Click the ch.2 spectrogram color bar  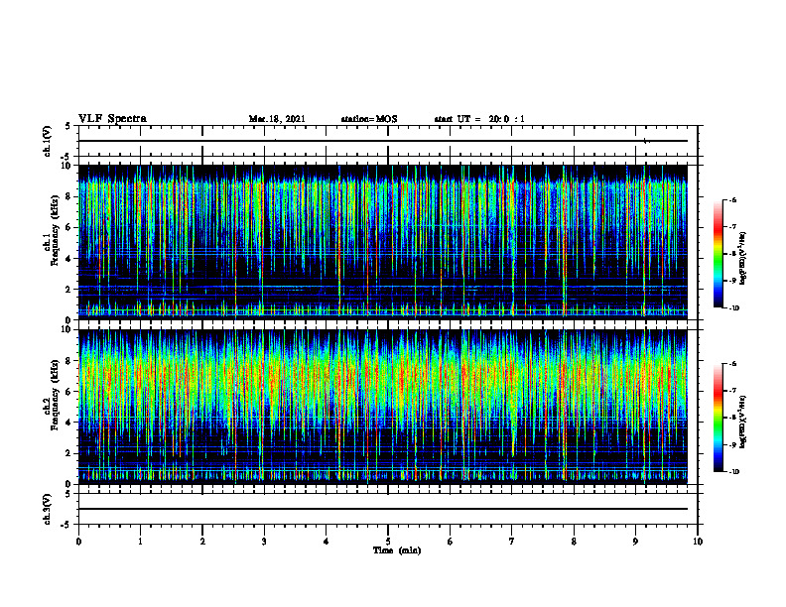(719, 418)
